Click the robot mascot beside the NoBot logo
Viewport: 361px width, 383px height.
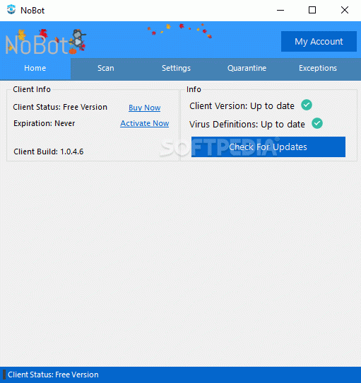78,41
